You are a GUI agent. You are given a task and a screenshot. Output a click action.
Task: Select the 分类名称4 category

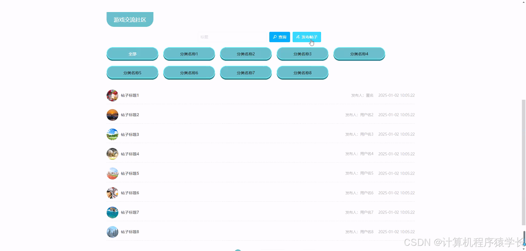[x=359, y=54]
